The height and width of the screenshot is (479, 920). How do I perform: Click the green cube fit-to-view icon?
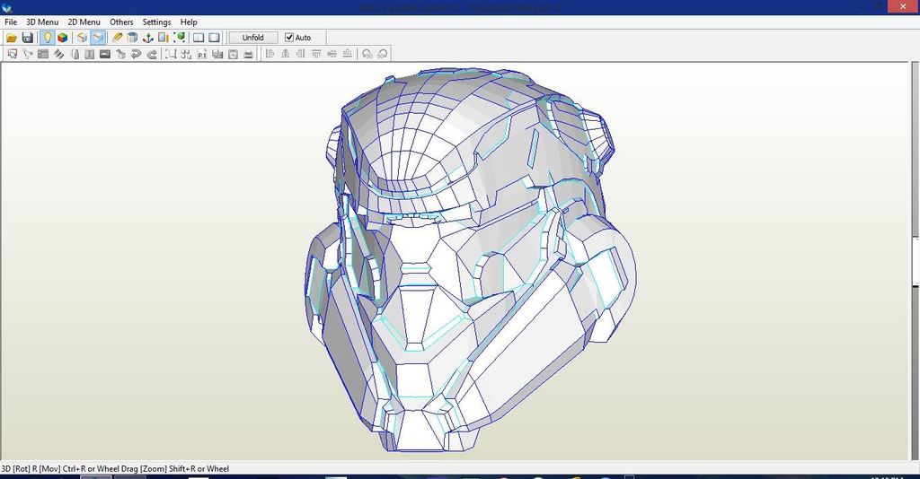[x=180, y=38]
